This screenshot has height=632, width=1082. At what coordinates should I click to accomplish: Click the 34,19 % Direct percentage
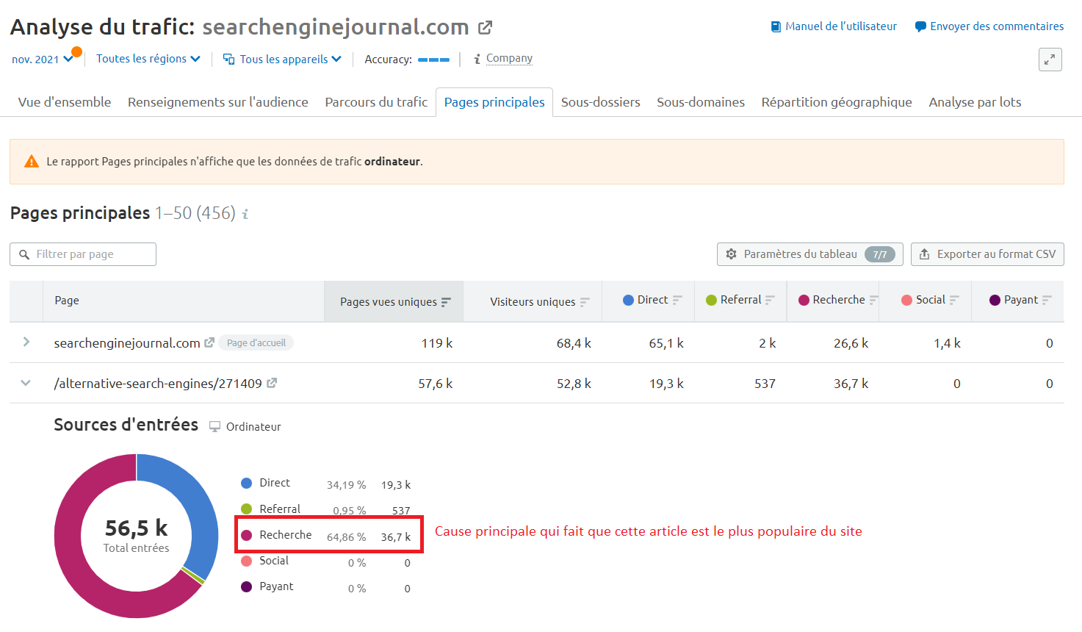(x=346, y=485)
